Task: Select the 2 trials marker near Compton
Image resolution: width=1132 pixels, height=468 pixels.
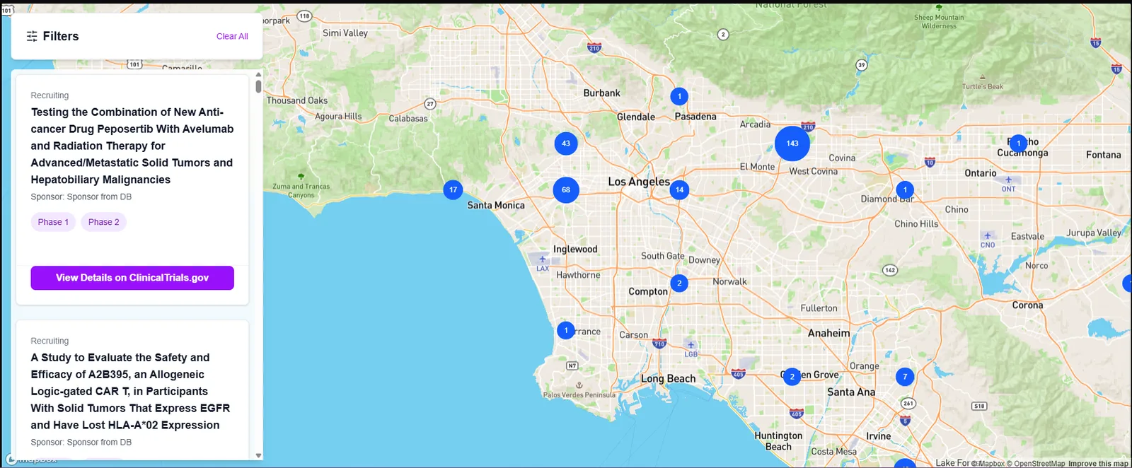Action: click(x=679, y=283)
